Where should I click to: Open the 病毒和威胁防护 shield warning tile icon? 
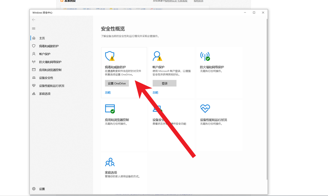point(110,56)
